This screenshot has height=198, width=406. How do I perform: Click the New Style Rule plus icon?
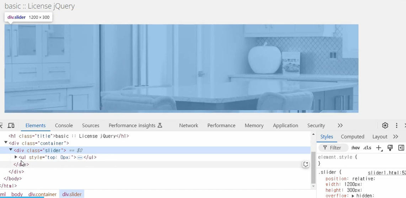click(379, 148)
